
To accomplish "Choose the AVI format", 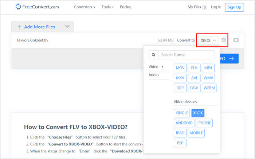I will [194, 78].
